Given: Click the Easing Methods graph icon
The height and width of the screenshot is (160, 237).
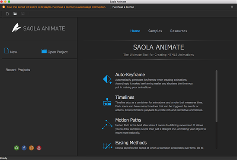Looking at the screenshot, I should [107, 146].
